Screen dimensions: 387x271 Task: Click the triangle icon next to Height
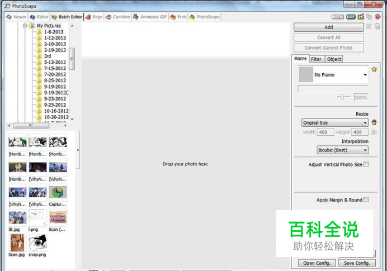(x=374, y=132)
